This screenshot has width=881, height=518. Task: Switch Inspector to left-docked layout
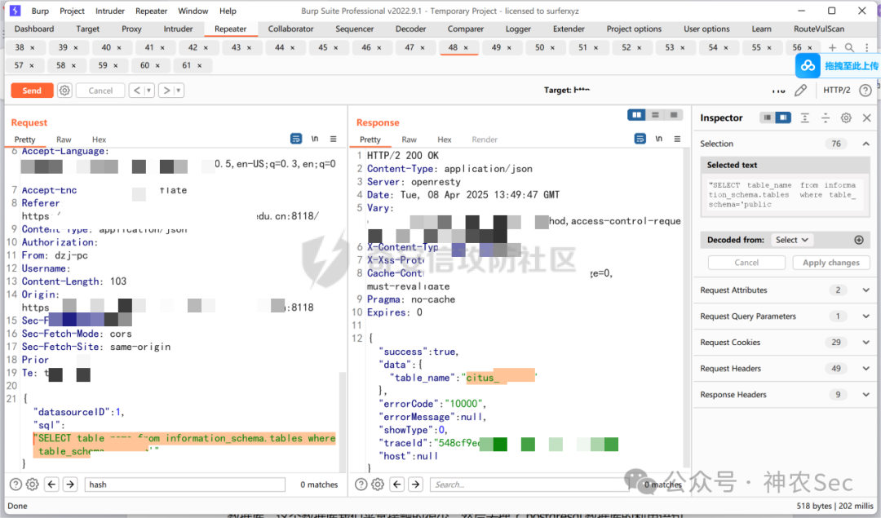[767, 118]
